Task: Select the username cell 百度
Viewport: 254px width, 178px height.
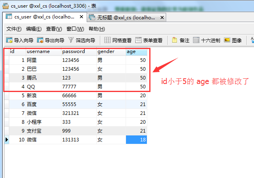Action: pyautogui.click(x=43, y=104)
